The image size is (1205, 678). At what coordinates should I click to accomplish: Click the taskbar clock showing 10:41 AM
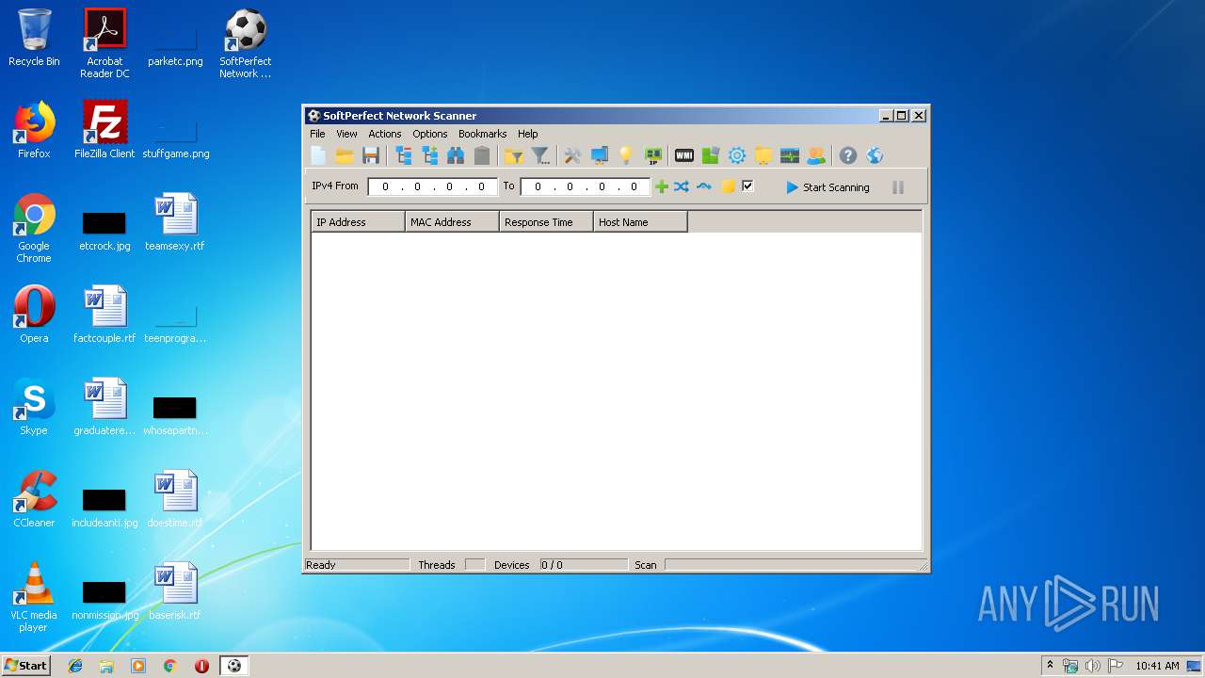[x=1157, y=666]
